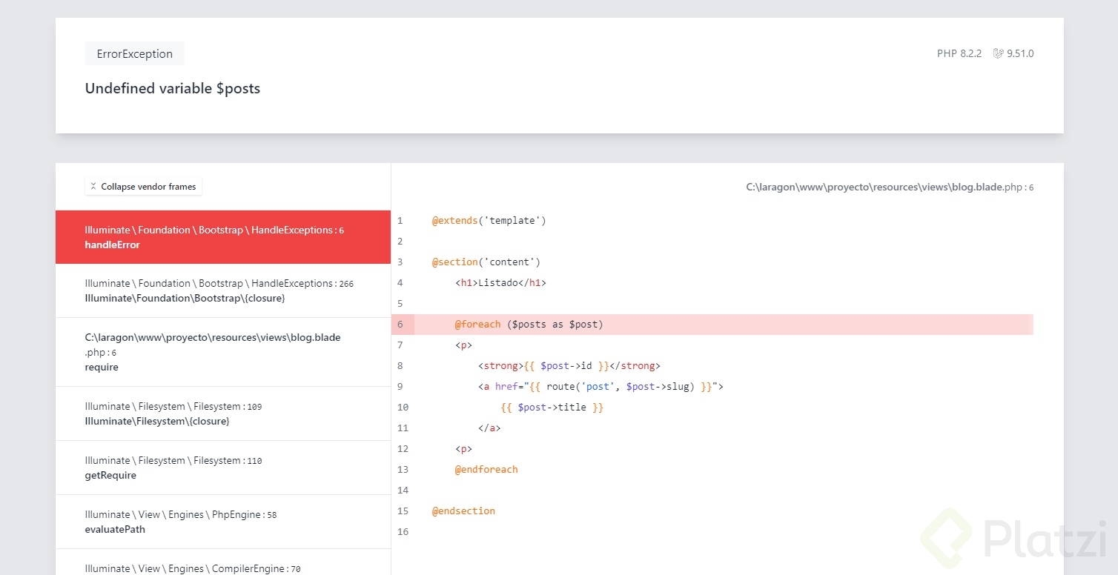Image resolution: width=1118 pixels, height=575 pixels.
Task: Click the Undefined variable $posts message
Action: tap(173, 89)
